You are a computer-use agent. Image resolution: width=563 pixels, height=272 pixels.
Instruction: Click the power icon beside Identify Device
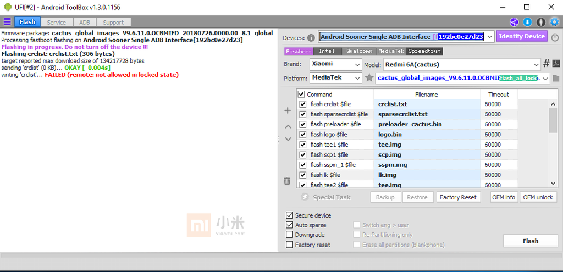click(x=555, y=37)
